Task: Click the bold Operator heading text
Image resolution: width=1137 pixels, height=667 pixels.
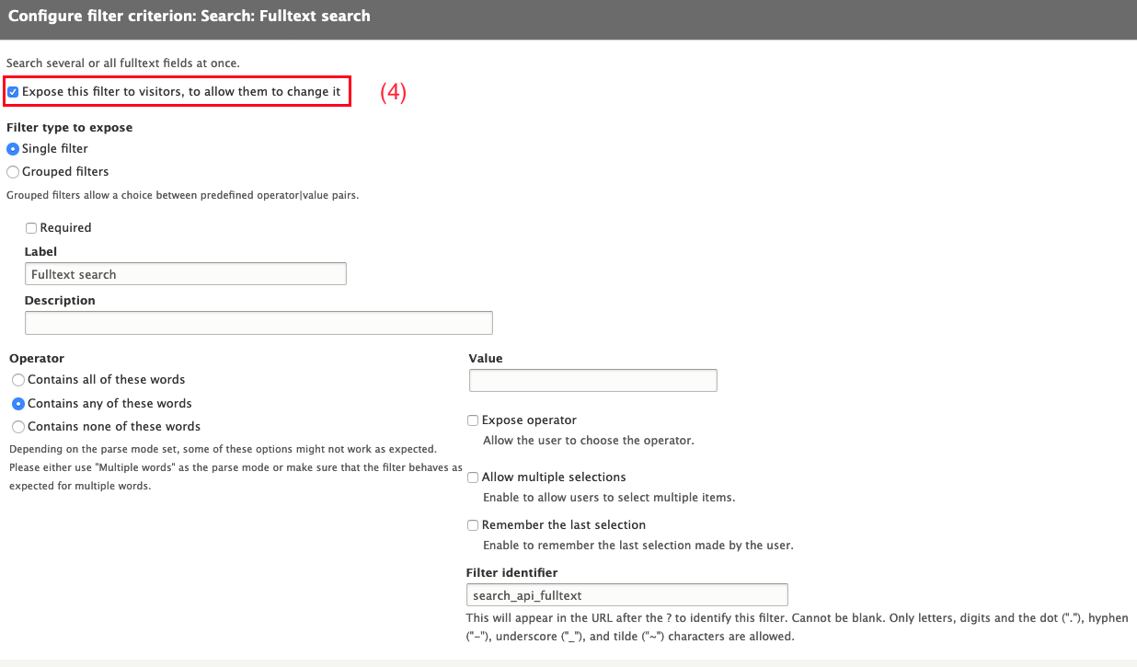Action: pos(37,359)
